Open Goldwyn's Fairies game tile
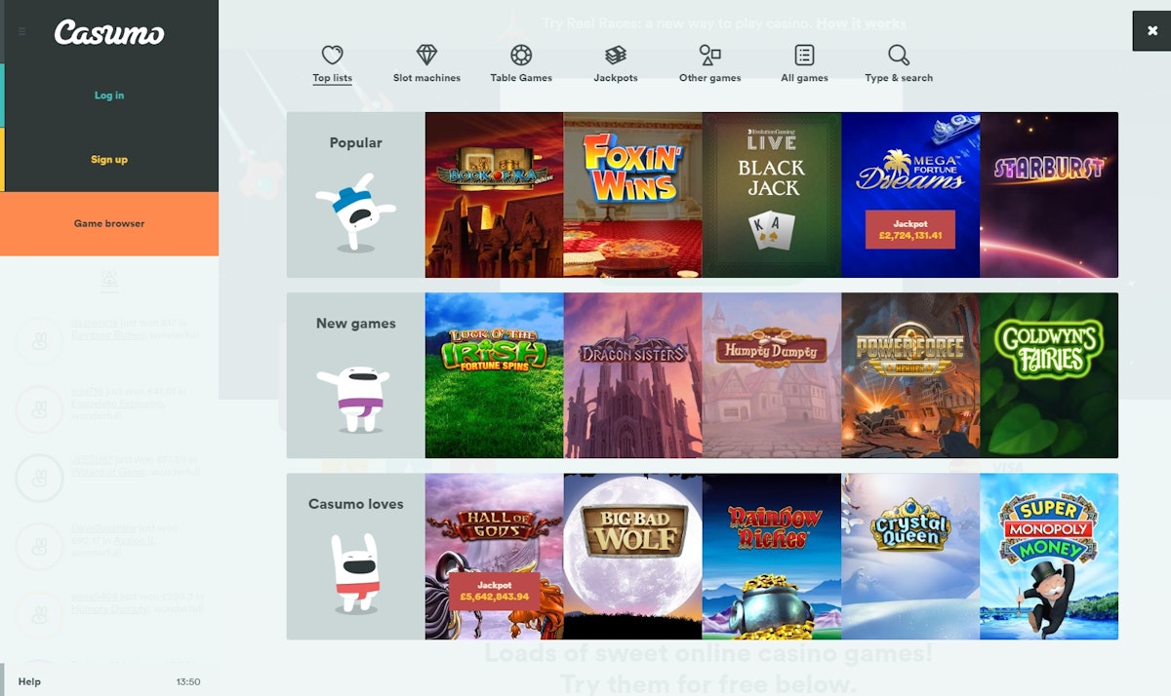Screen dimensions: 1171x696 point(1049,375)
